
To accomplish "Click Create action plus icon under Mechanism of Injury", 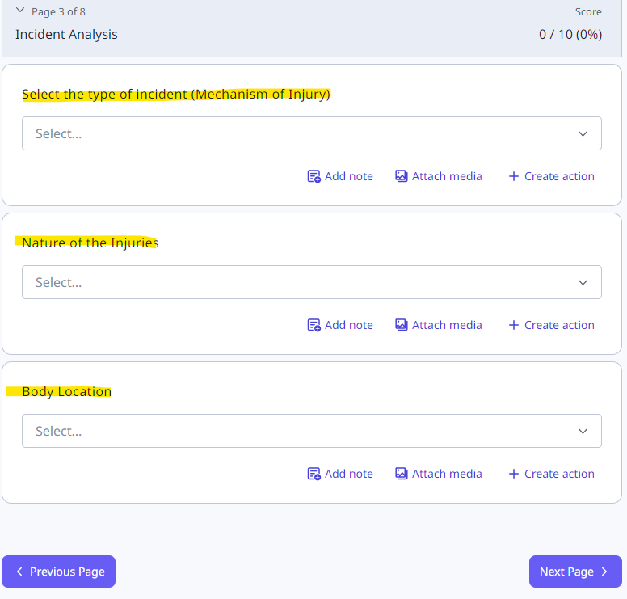I will pos(513,176).
